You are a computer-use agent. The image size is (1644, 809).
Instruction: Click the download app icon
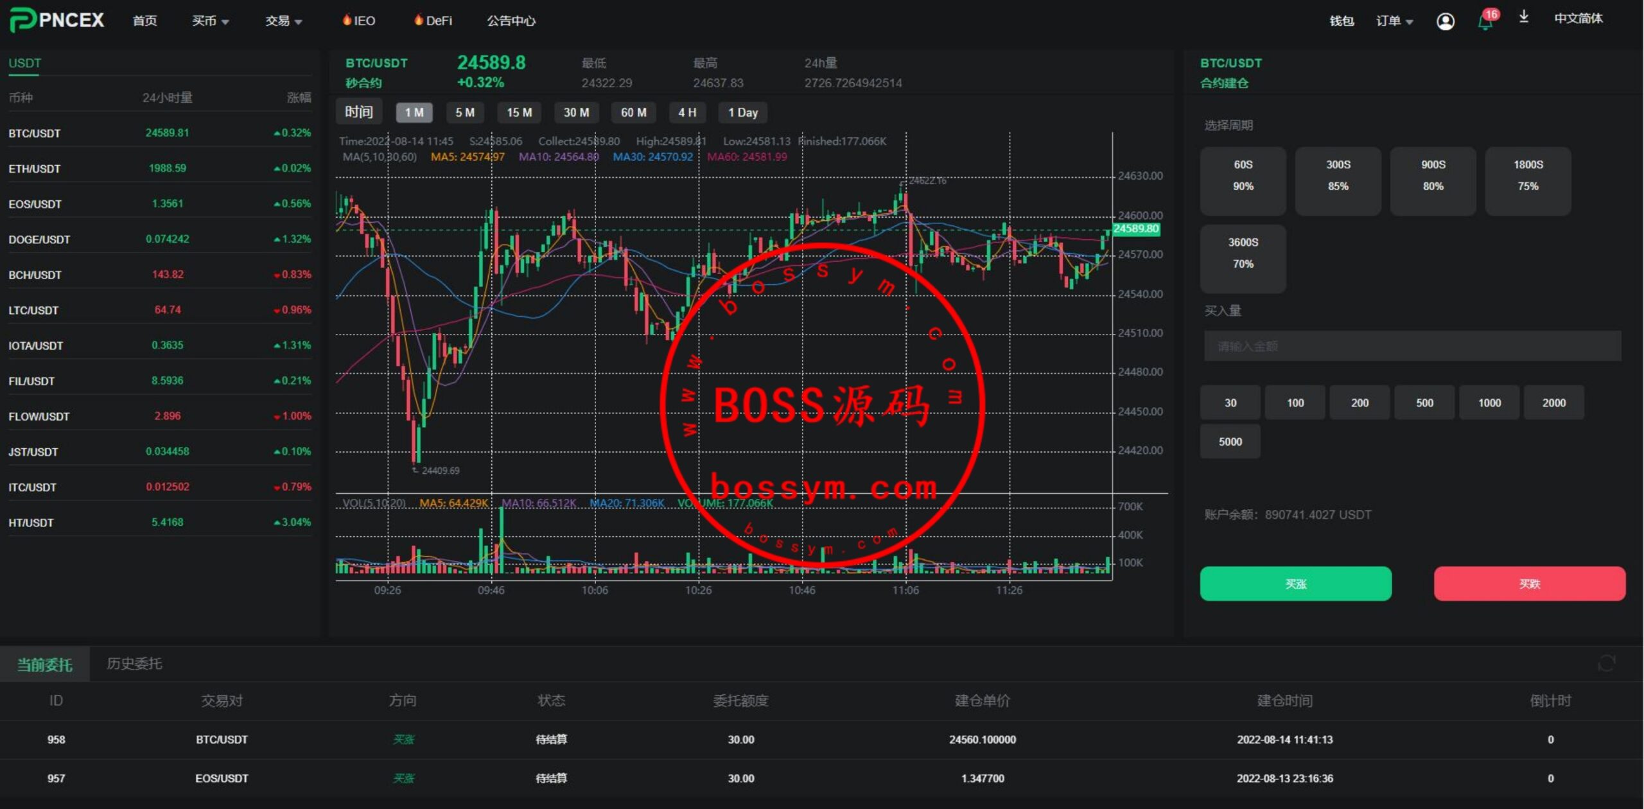[x=1523, y=17]
